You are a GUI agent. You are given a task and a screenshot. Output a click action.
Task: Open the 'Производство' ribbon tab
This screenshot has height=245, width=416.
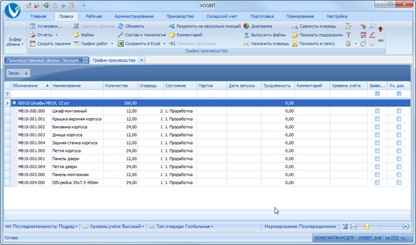(x=180, y=16)
